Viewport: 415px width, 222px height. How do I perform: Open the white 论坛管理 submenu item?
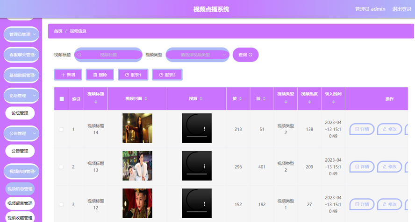click(20, 113)
